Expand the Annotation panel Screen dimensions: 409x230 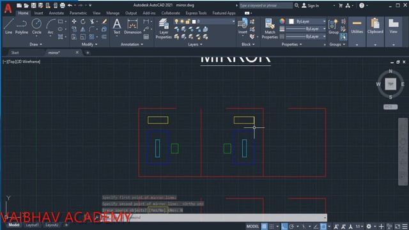click(132, 44)
